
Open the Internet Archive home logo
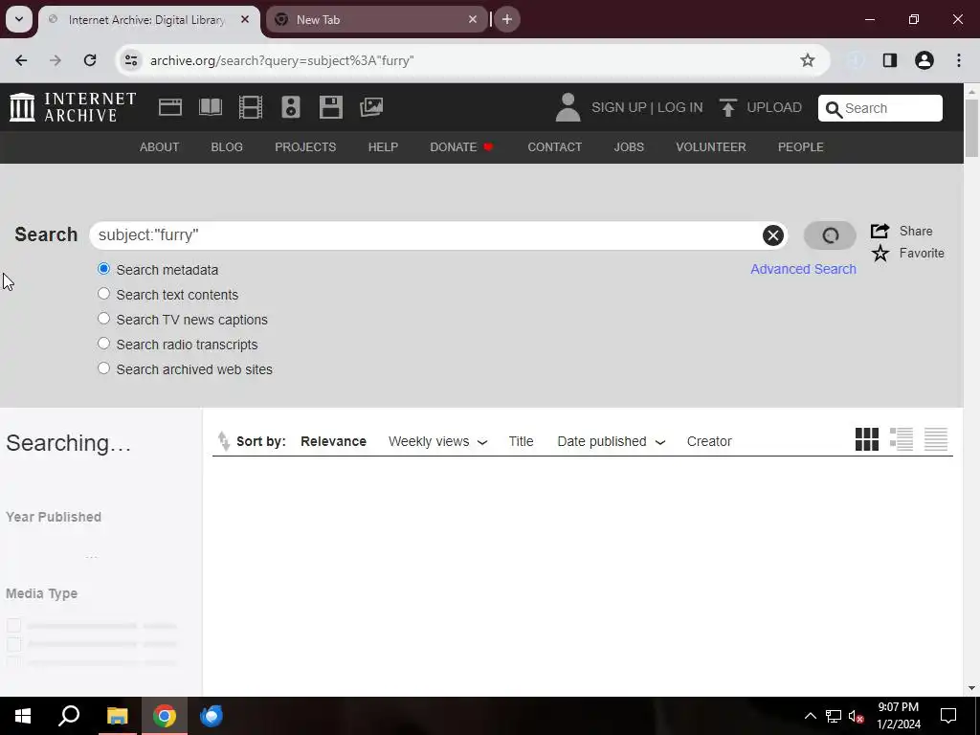[x=73, y=107]
